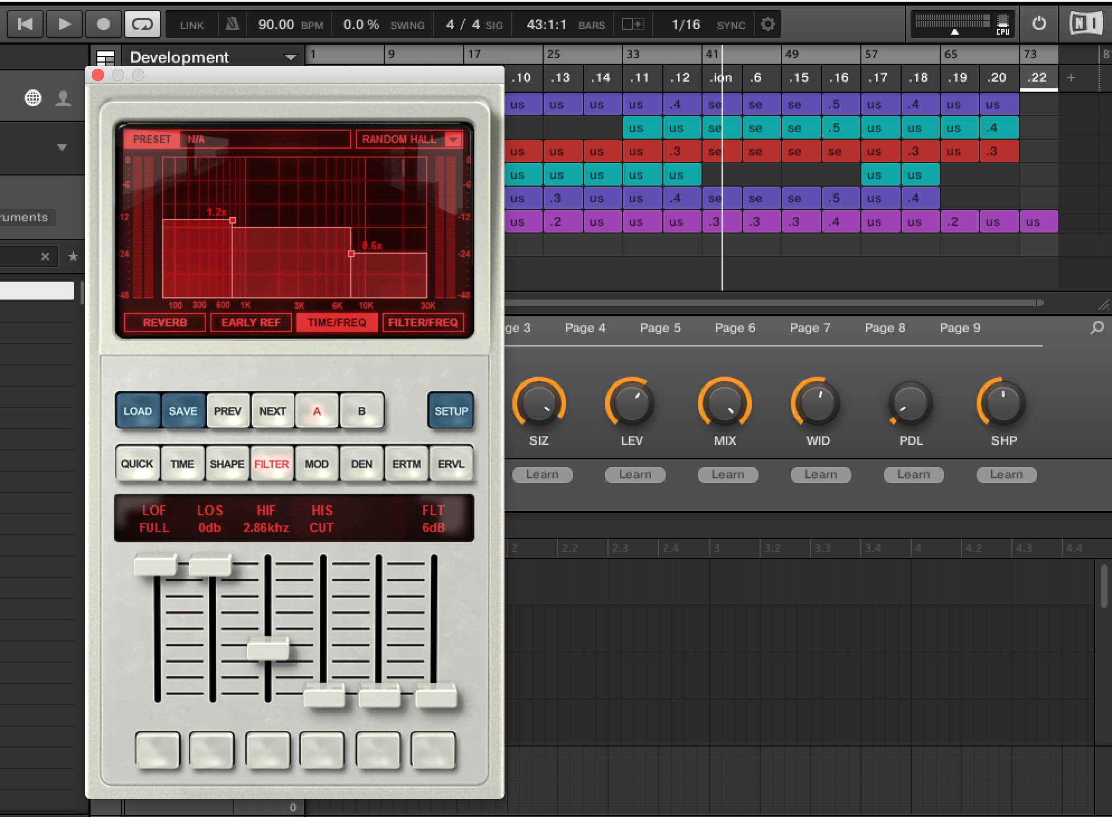Select the FILTER/FREQ display tab
Image resolution: width=1112 pixels, height=817 pixels.
[x=423, y=322]
